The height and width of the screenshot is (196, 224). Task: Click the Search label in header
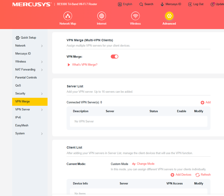coord(149,4)
